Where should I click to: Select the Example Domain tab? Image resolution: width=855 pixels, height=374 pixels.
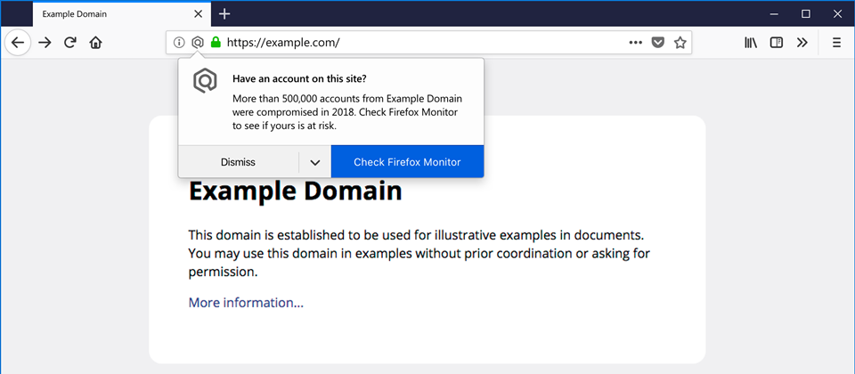pyautogui.click(x=121, y=14)
